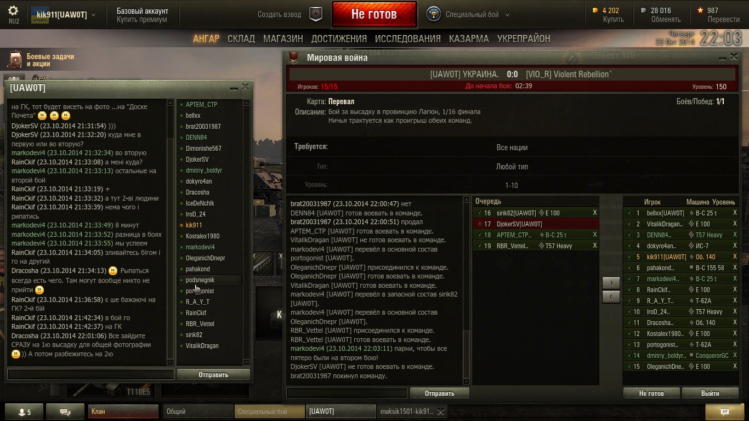Click the Боевые задачи и акции icon
Image resolution: width=749 pixels, height=421 pixels.
[16, 60]
